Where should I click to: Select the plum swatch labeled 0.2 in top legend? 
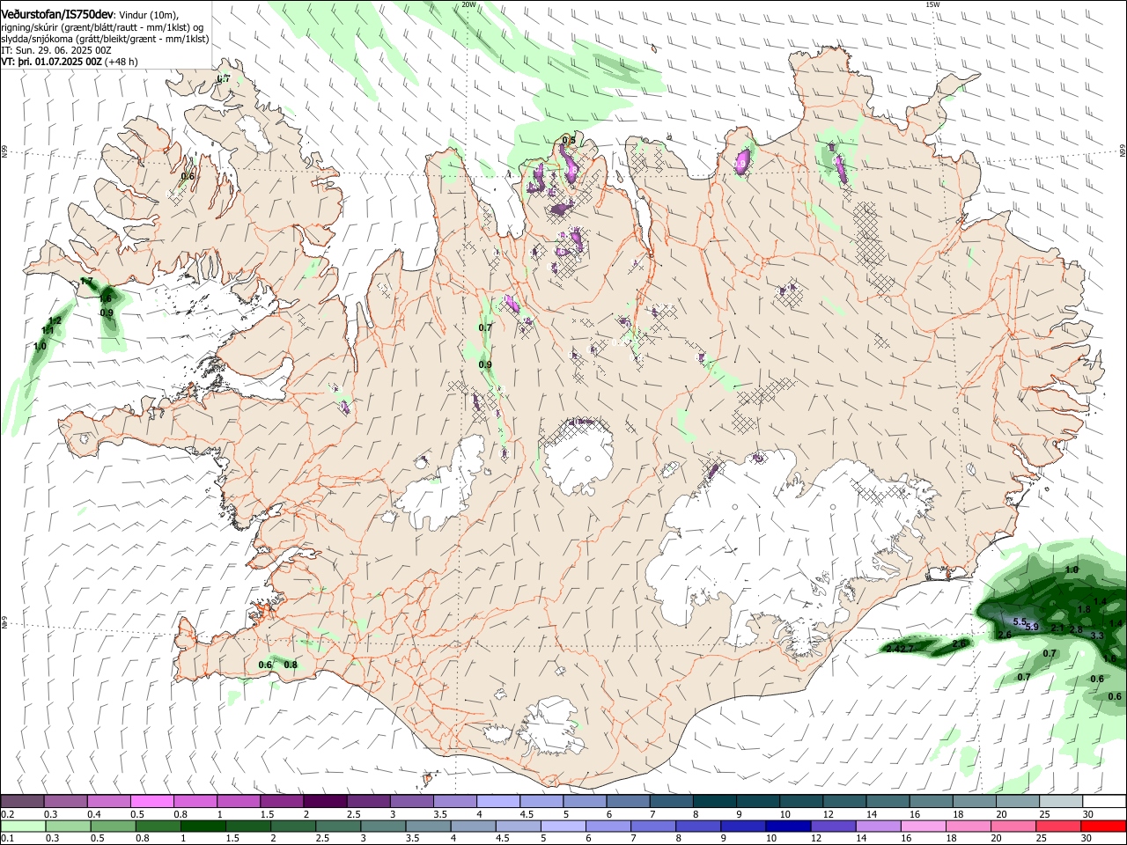(22, 802)
